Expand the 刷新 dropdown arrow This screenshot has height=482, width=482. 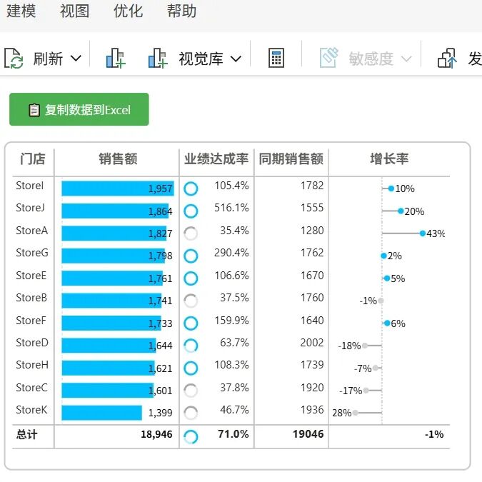pyautogui.click(x=76, y=58)
